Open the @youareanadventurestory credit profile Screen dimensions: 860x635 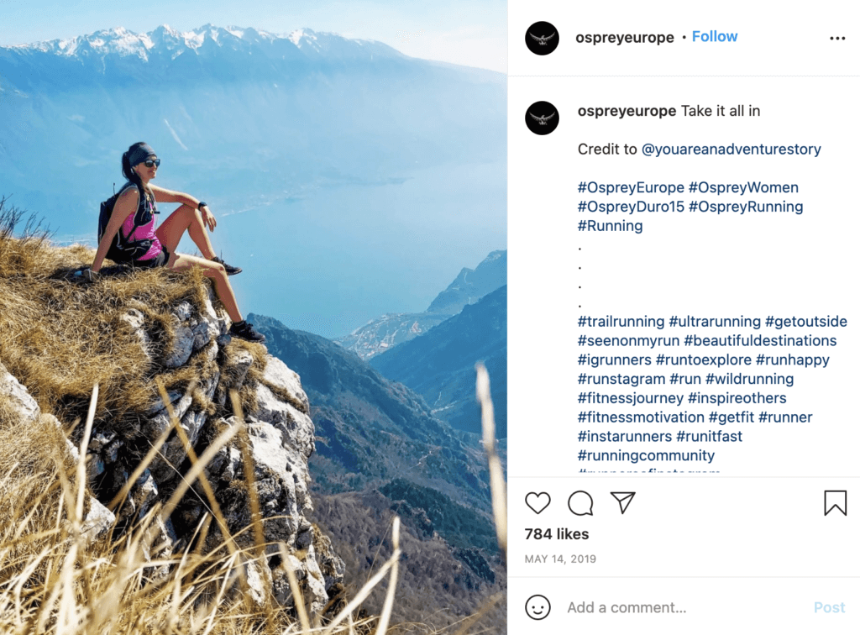(x=731, y=150)
